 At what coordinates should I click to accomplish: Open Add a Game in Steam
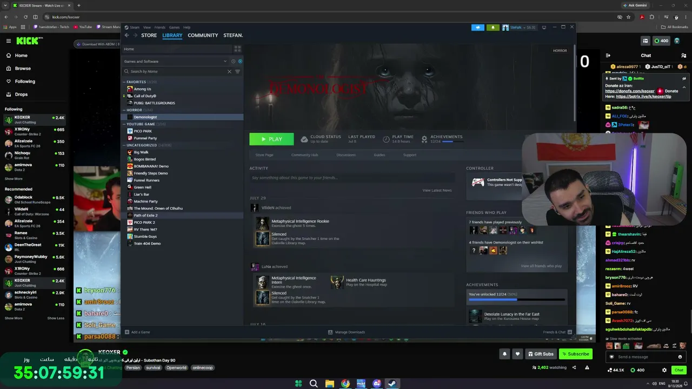137,332
